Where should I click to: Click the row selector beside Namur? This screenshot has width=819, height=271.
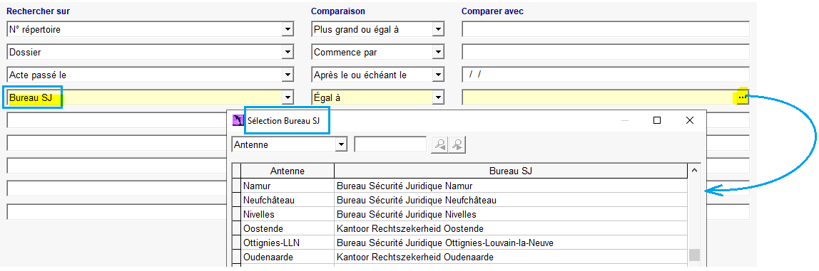[236, 186]
